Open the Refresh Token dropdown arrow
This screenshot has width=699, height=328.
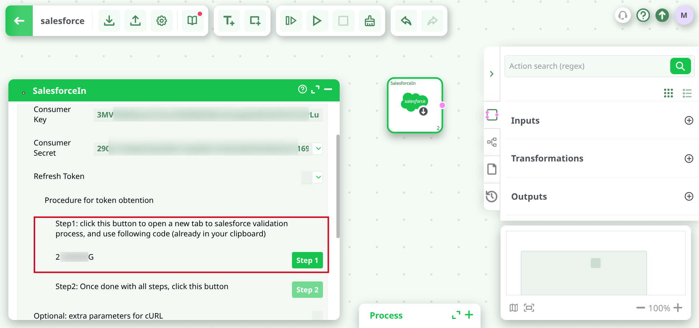click(318, 177)
